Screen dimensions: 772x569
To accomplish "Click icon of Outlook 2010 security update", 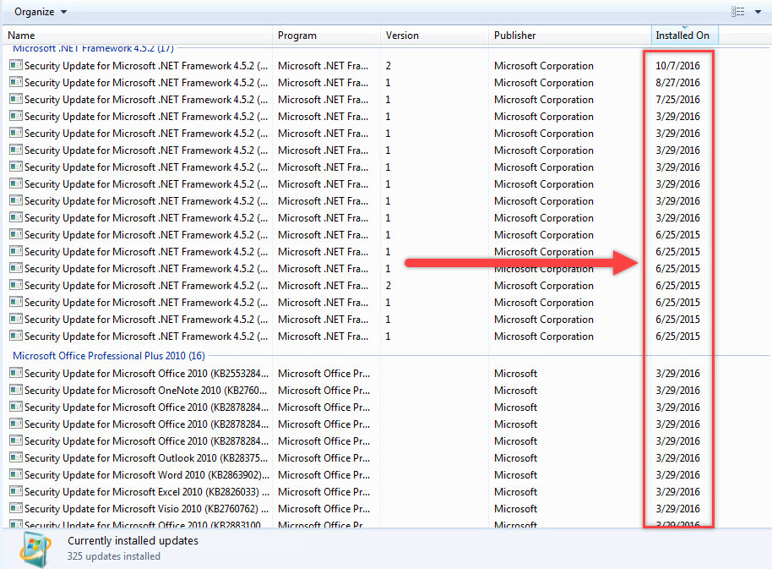I will 15,458.
